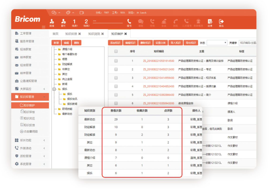Toggle the select-all checkbox in table header
This screenshot has width=273, height=189.
coord(116,51)
